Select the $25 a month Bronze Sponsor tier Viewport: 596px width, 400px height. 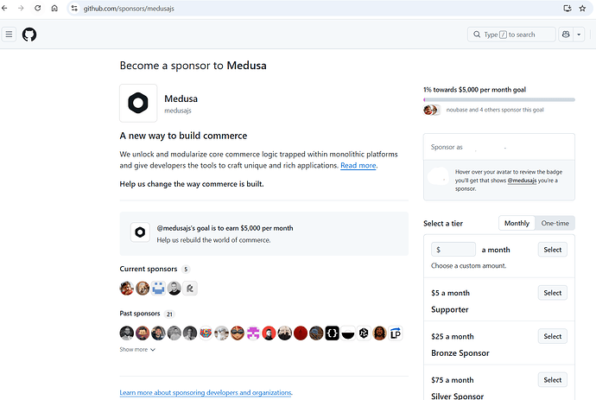tap(553, 336)
